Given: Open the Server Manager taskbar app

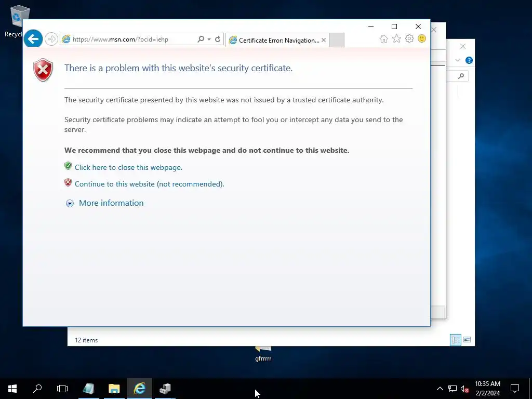Looking at the screenshot, I should 88,389.
